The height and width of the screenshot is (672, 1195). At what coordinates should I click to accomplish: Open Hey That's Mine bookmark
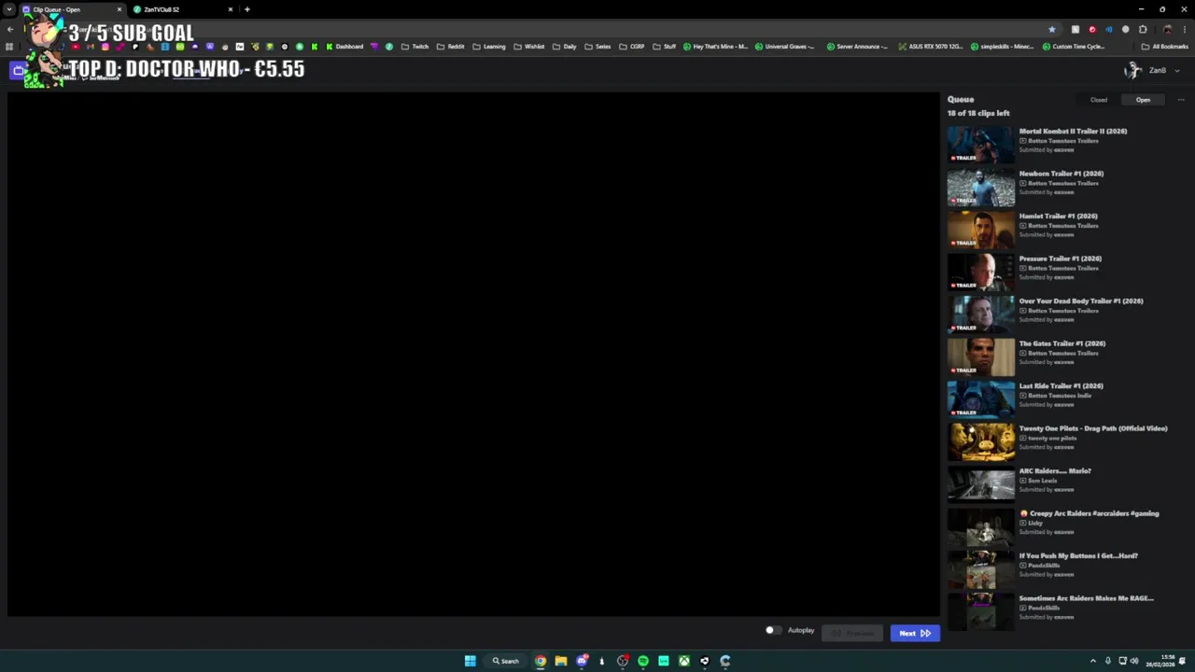[x=715, y=47]
